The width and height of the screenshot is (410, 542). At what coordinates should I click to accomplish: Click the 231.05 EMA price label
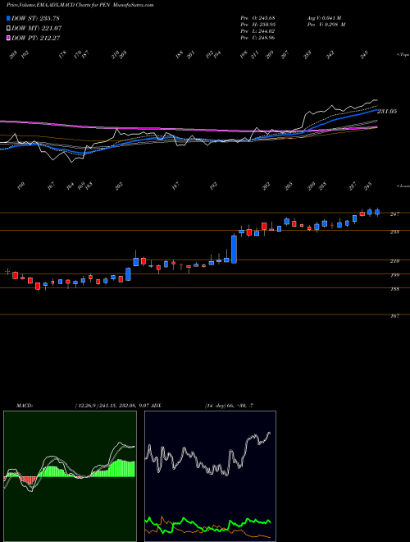coord(387,112)
